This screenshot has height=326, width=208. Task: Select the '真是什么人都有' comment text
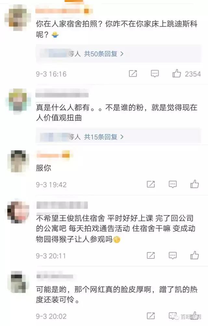tap(116, 112)
